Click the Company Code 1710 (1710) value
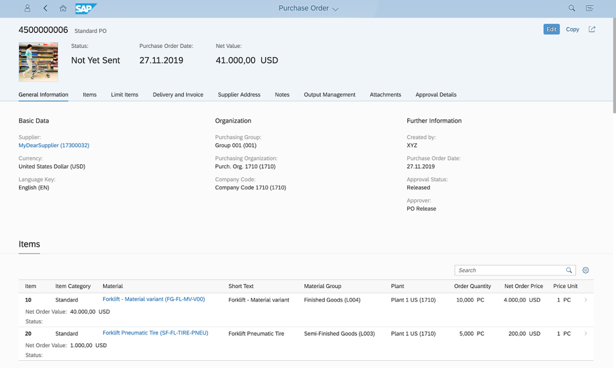 coord(251,188)
